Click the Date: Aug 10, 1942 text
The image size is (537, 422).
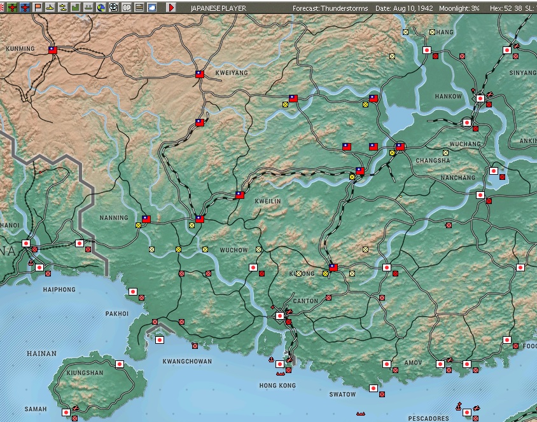coord(404,8)
